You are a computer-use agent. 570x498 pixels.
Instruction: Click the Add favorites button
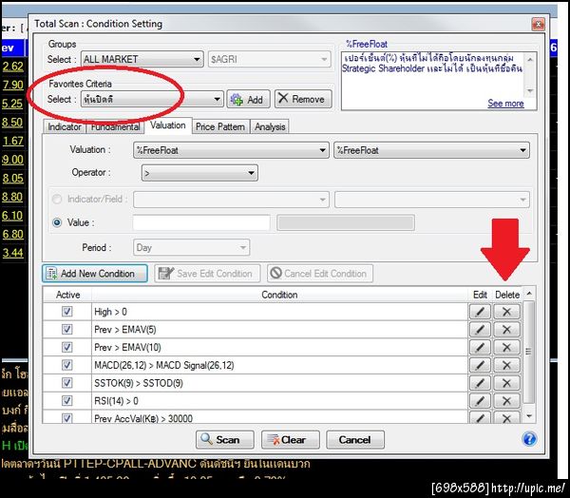[248, 99]
